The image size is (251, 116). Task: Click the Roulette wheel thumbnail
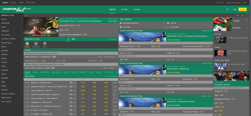click(x=222, y=21)
